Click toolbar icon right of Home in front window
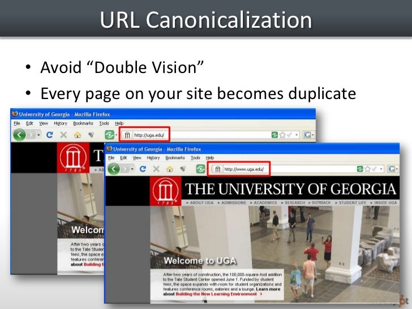Viewport: 412px width, 309px height. (x=183, y=169)
